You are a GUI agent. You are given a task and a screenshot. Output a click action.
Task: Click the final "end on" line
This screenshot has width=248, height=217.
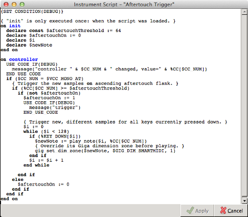click(x=9, y=199)
